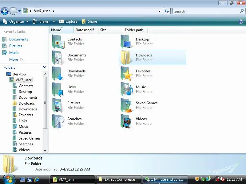Click the Share toolbar button
This screenshot has height=184, width=246.
click(x=89, y=21)
